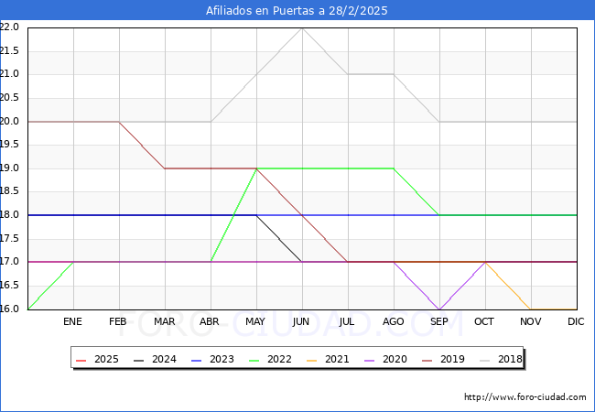Click the legend label 2018
595x412 pixels.
[x=511, y=359]
